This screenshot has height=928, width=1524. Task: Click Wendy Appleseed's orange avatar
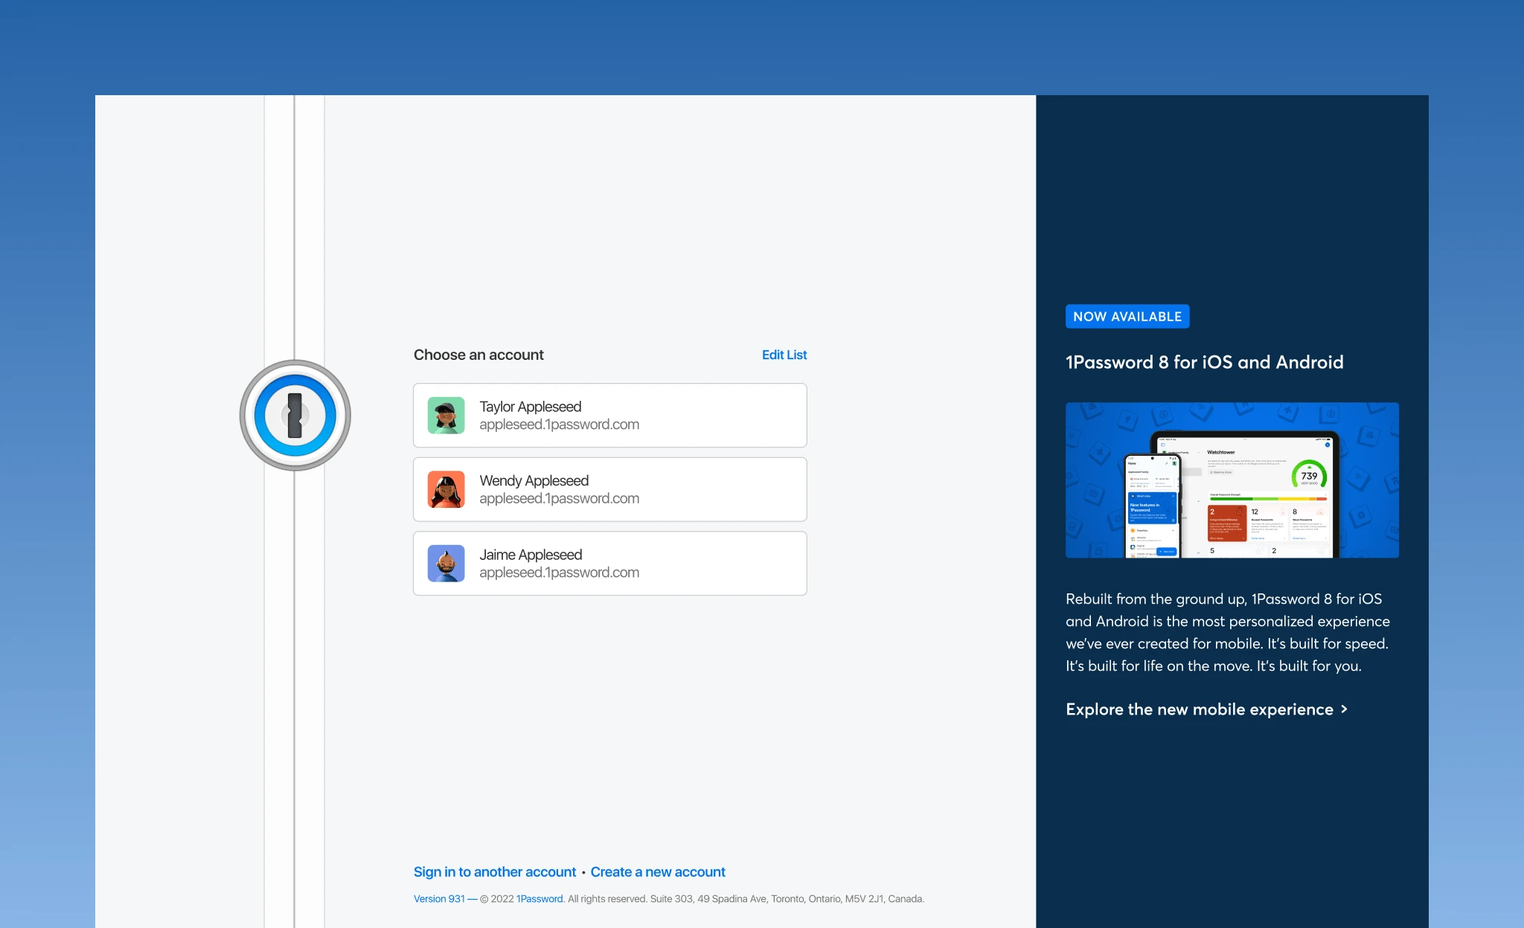click(446, 489)
